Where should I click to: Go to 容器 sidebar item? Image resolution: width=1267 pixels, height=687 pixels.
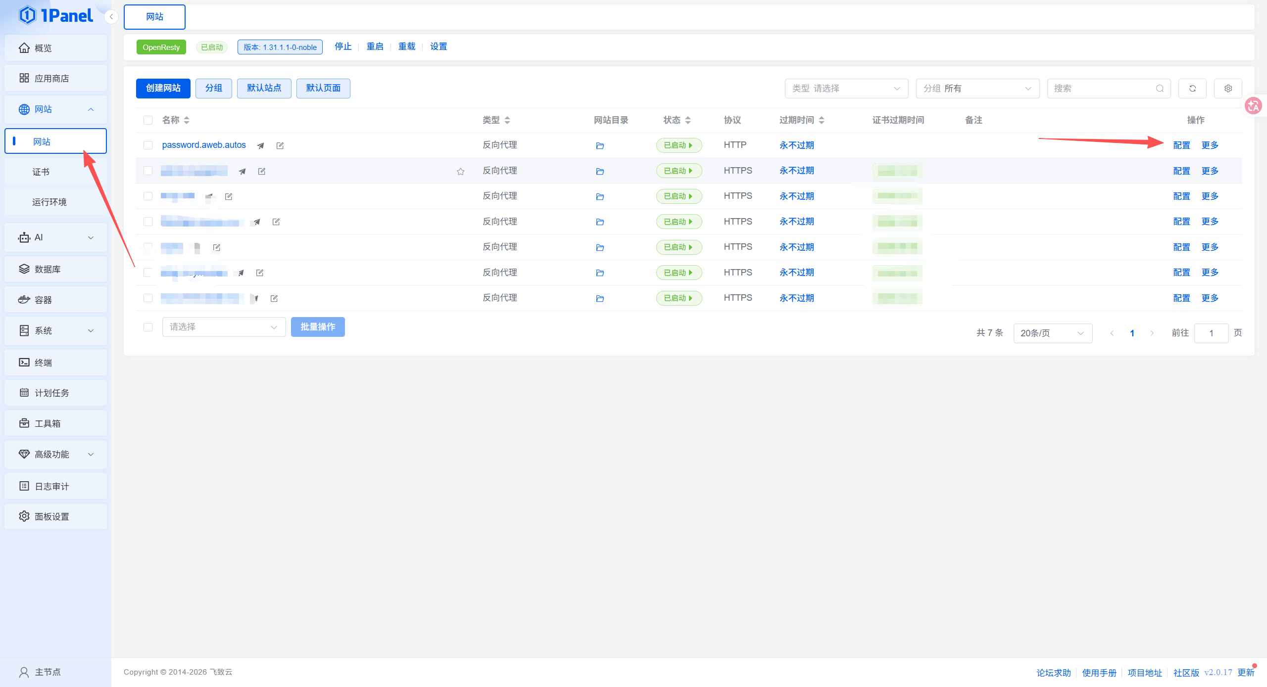click(55, 300)
